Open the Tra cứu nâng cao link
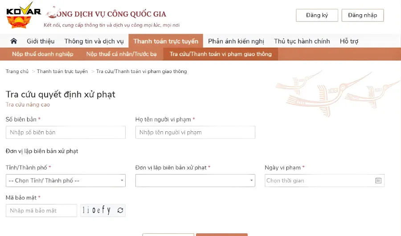Viewport: 401px width, 236px height. (28, 105)
